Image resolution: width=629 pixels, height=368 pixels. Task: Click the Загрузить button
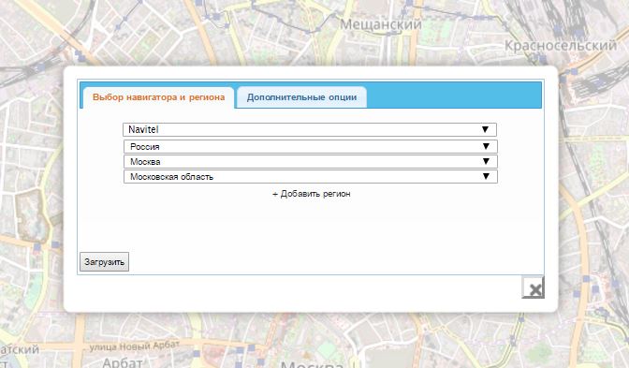(x=104, y=262)
